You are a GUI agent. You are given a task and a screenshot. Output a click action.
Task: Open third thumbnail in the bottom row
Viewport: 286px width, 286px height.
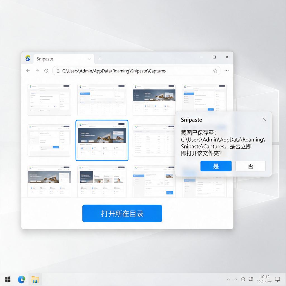coord(154,182)
